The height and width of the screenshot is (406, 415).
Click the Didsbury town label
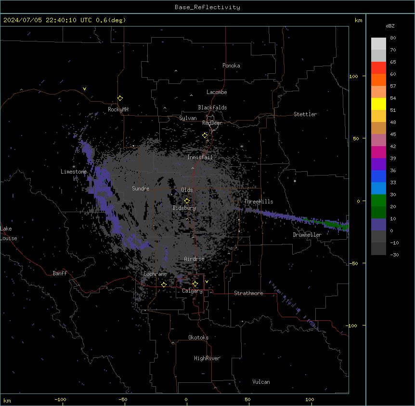point(184,208)
